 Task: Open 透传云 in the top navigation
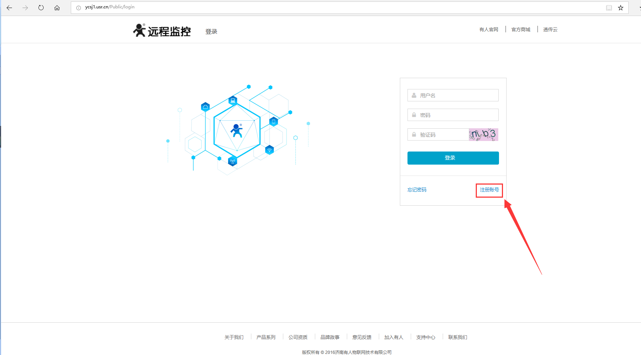pos(550,29)
